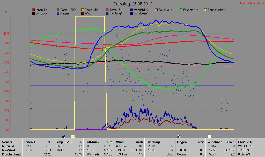
Task: Click the Luftdruck maximum time 10:46
Action: click(x=91, y=150)
